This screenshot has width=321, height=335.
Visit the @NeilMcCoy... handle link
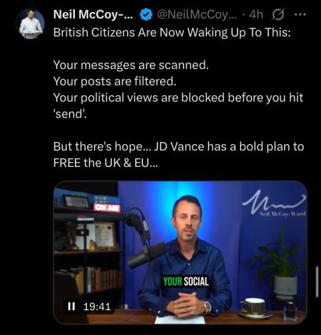point(196,15)
